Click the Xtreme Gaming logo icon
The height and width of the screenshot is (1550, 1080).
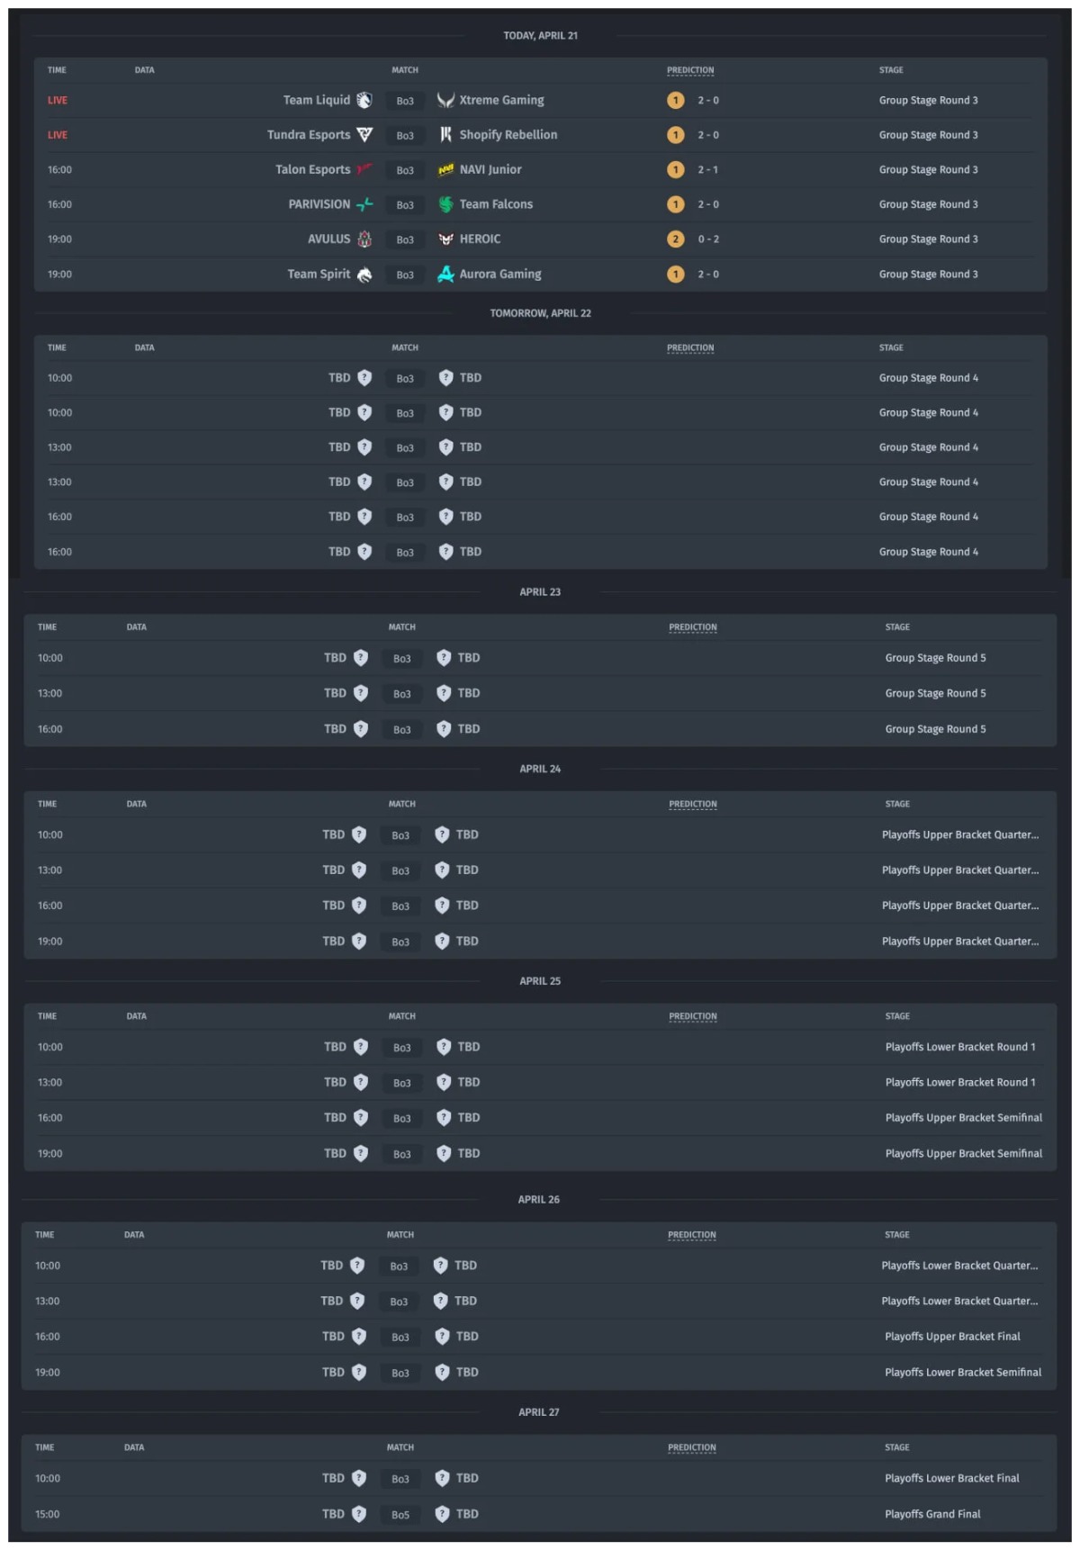click(x=445, y=100)
